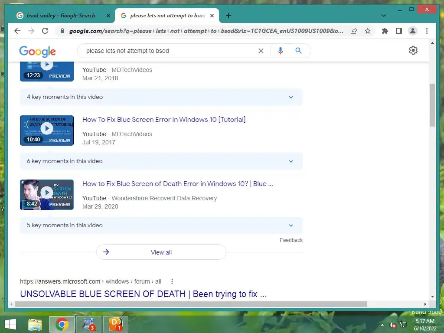Click the vertical scrollbar thumb

(432, 105)
